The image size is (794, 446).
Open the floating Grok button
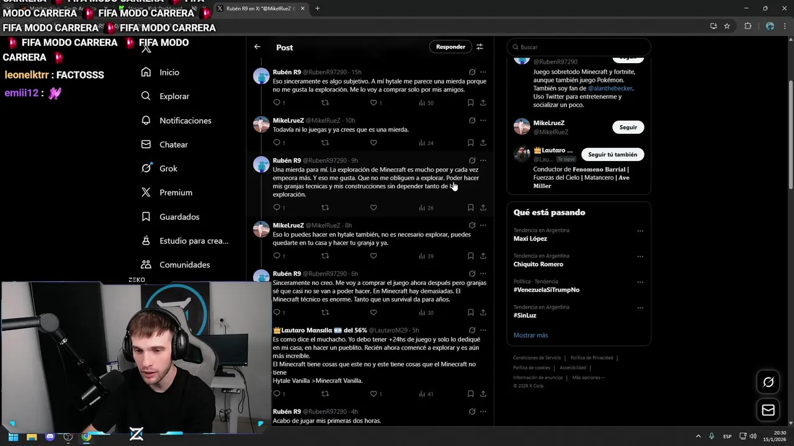tap(768, 382)
